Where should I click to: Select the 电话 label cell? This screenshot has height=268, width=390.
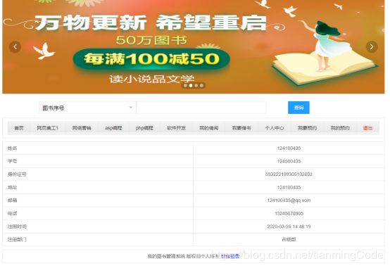click(98, 213)
